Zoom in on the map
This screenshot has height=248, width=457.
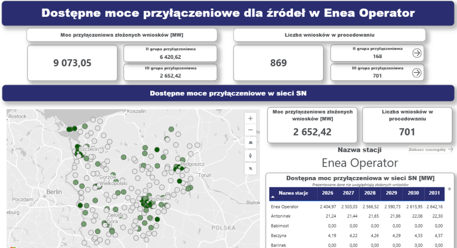250,118
